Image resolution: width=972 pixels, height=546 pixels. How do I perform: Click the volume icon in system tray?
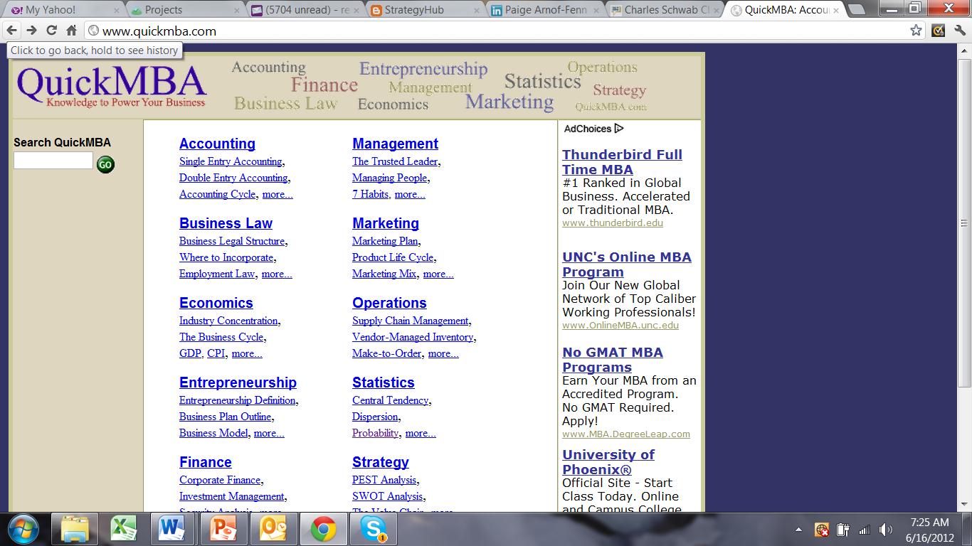click(x=886, y=529)
